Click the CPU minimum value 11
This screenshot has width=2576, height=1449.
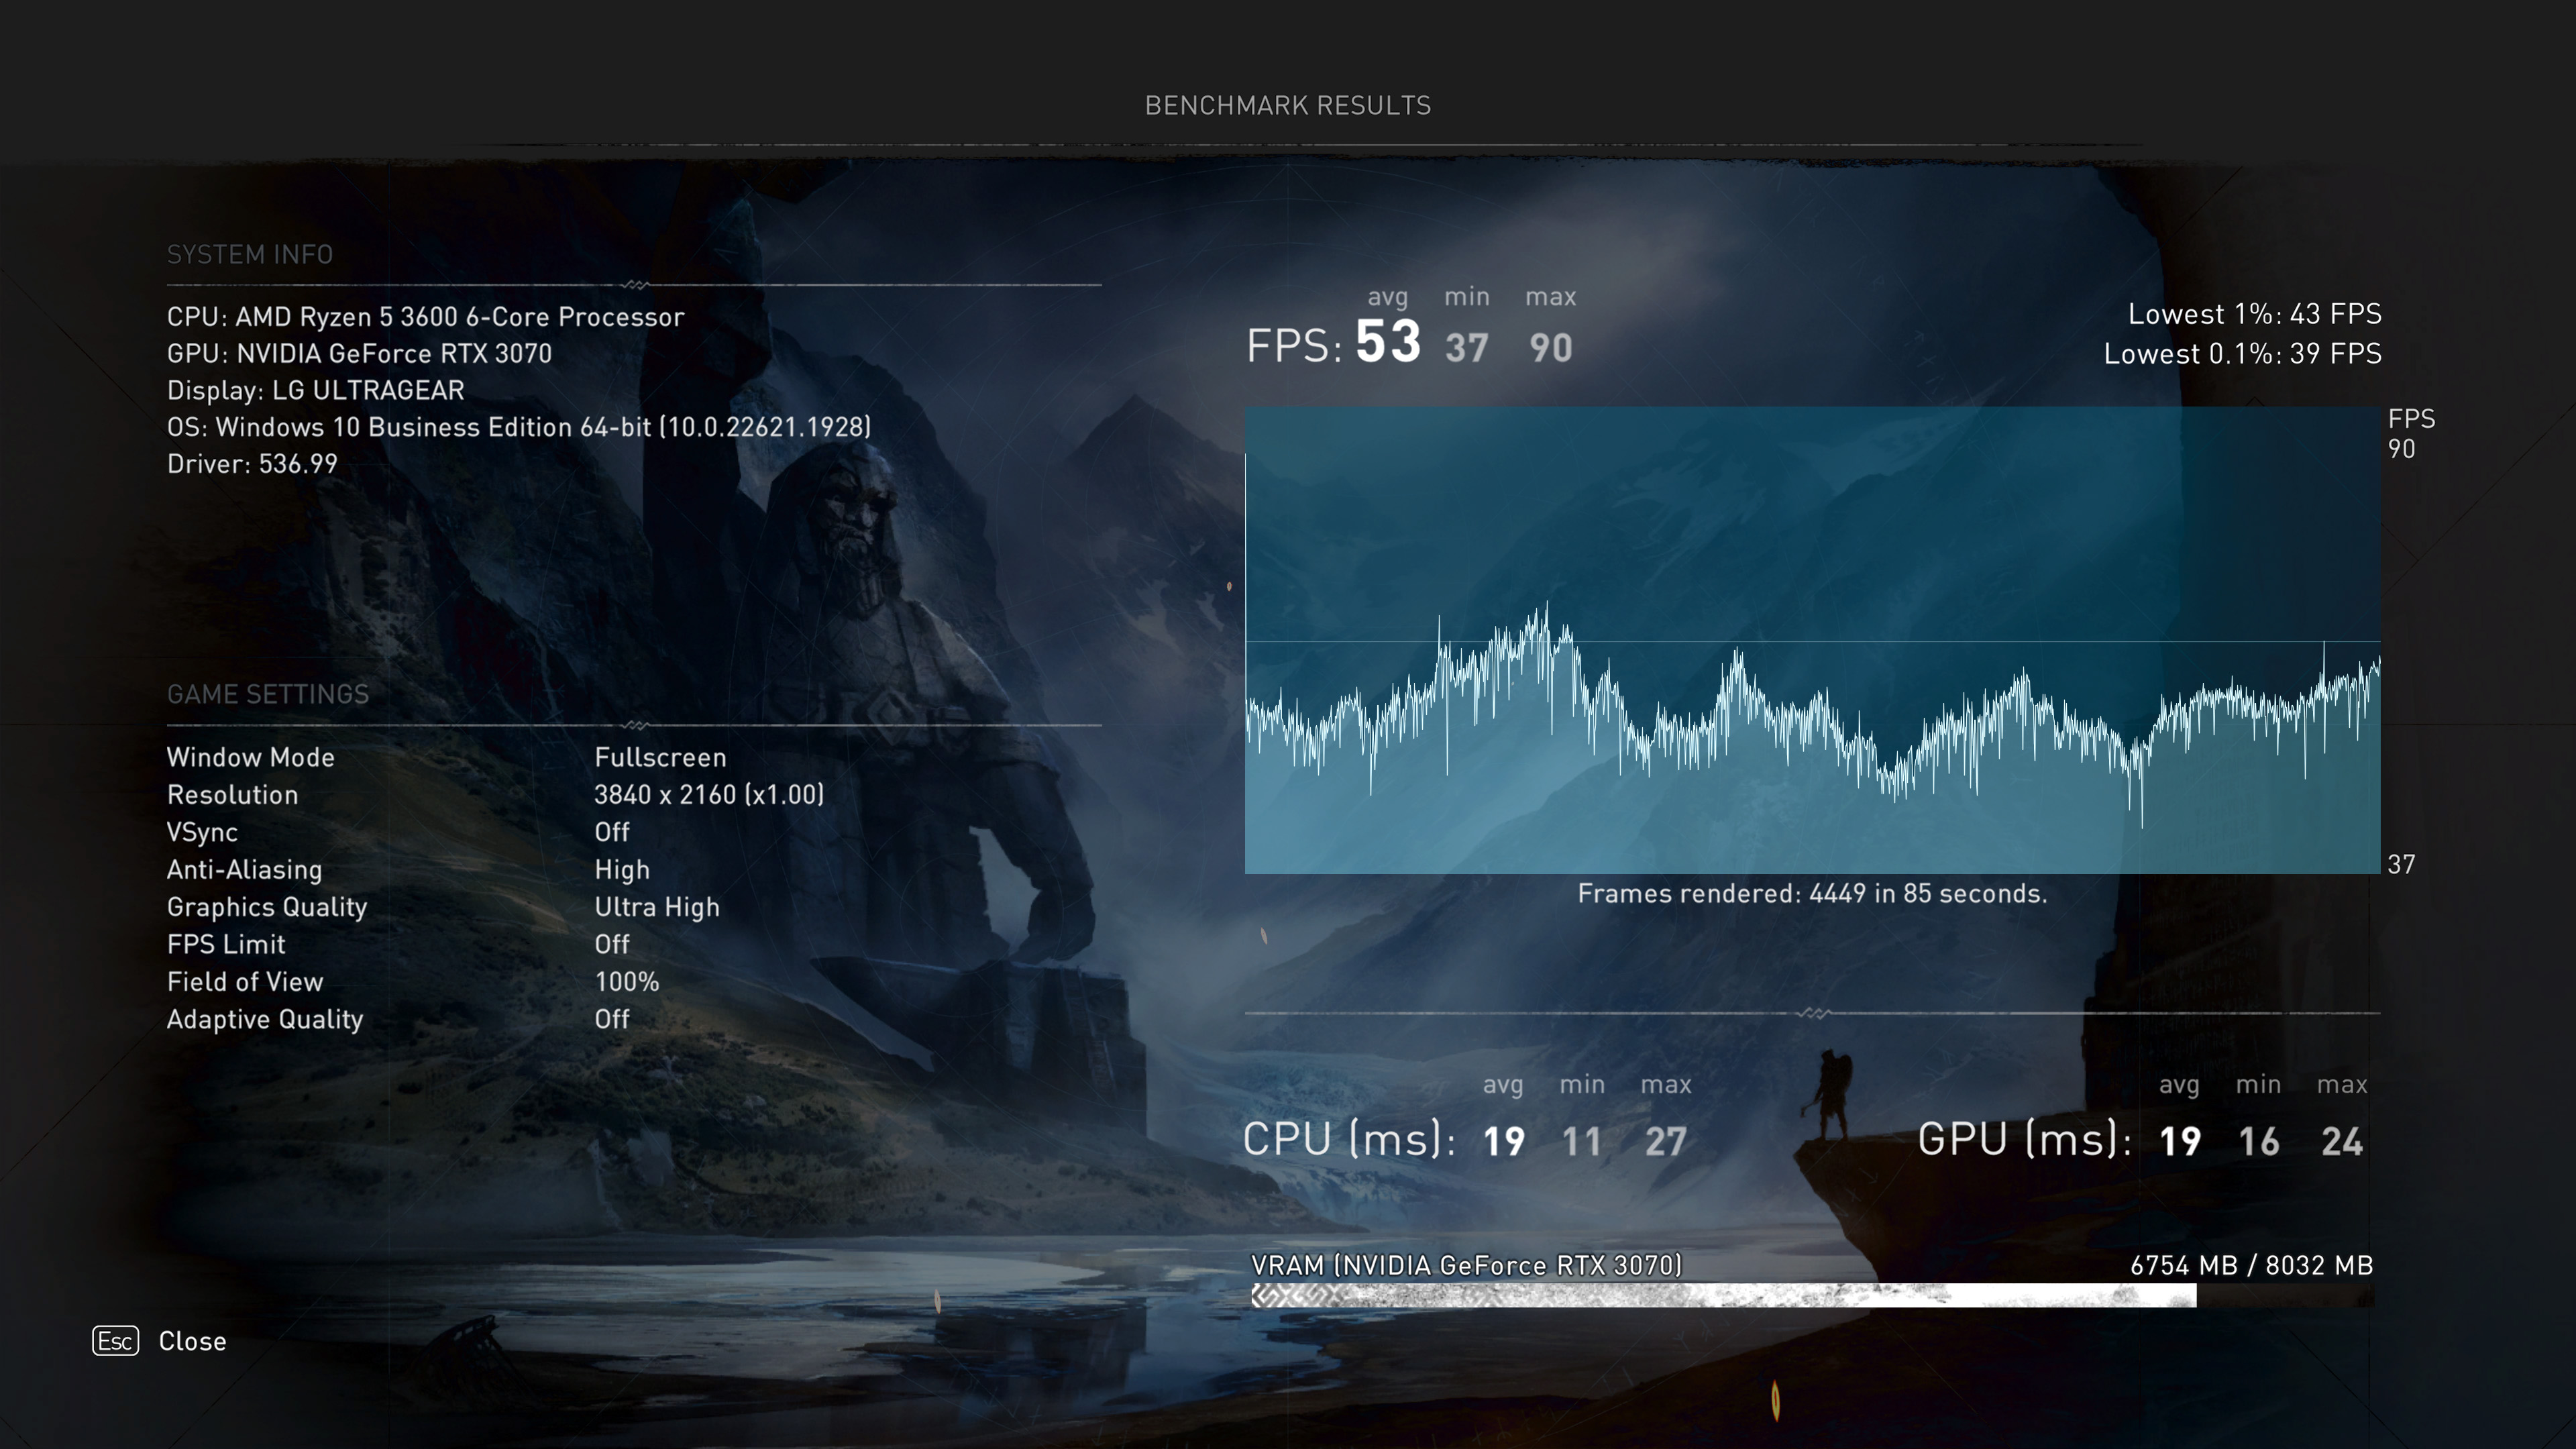coord(1582,1142)
